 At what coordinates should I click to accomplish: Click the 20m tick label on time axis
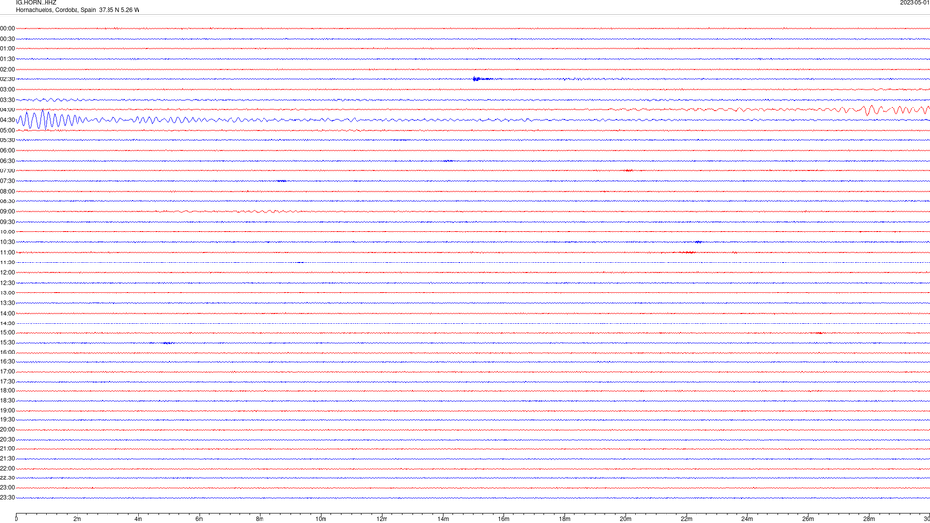coord(626,519)
